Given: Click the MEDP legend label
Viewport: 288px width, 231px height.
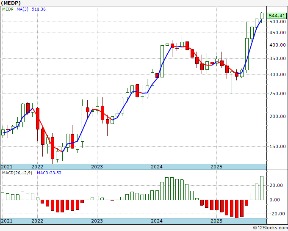Looking at the screenshot, I should point(8,9).
